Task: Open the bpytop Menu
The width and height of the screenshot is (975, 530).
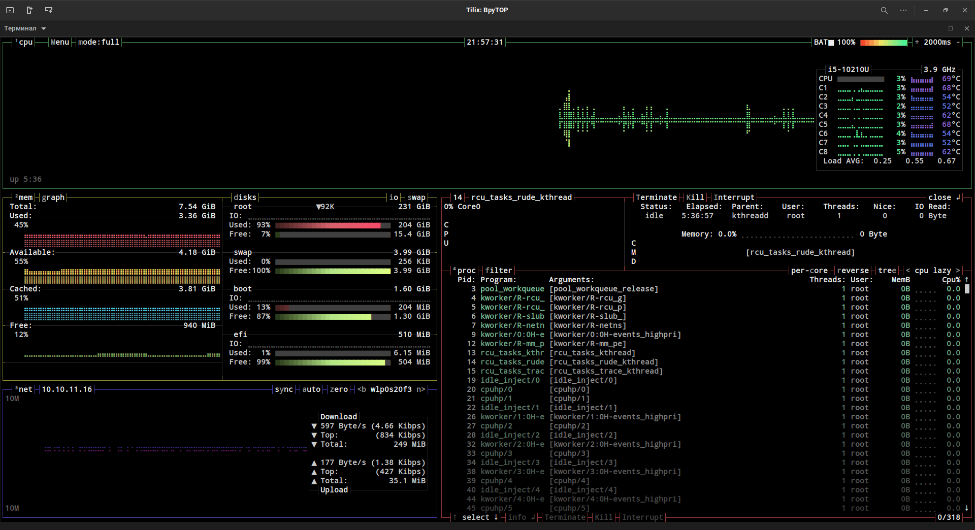Action: [59, 42]
